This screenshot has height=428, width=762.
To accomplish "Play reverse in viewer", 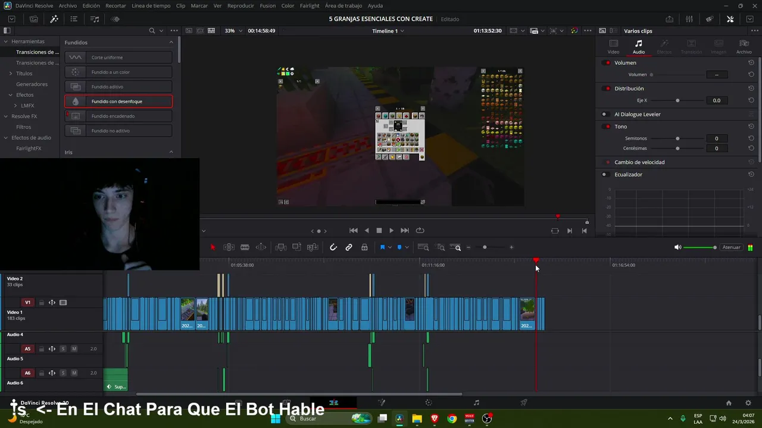I will click(367, 231).
